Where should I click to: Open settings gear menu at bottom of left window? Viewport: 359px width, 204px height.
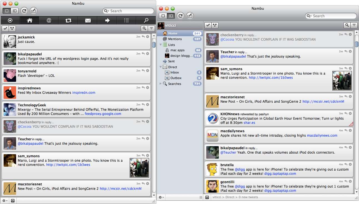click(x=5, y=201)
